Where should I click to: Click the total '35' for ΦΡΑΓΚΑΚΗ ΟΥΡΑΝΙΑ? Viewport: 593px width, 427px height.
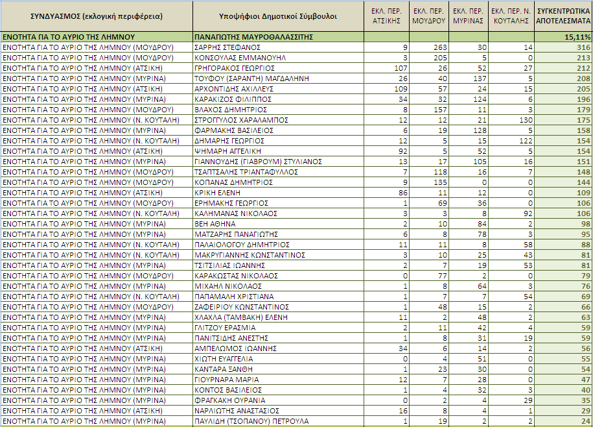[586, 400]
